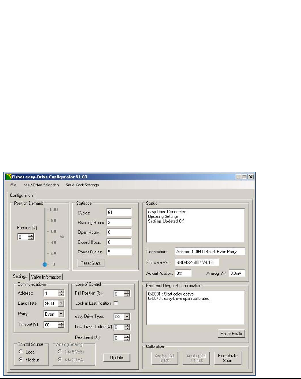Screen dimensions: 301x379
Task: Minimize the Configurator window
Action: coord(238,177)
